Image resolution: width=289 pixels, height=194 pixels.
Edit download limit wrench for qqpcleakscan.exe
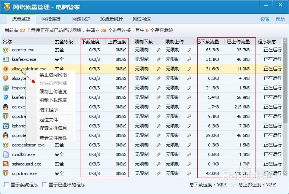[x=159, y=145]
